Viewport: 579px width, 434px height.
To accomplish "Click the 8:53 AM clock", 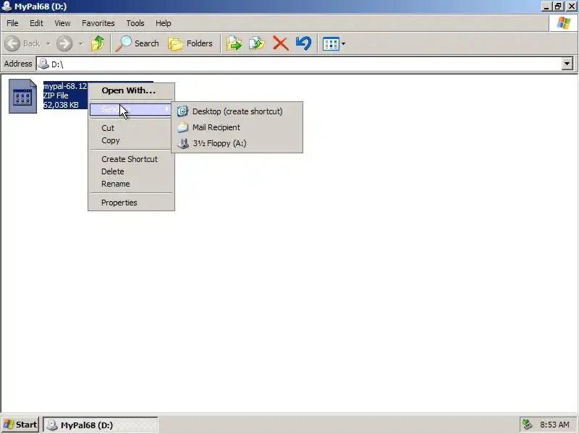I will click(x=554, y=425).
